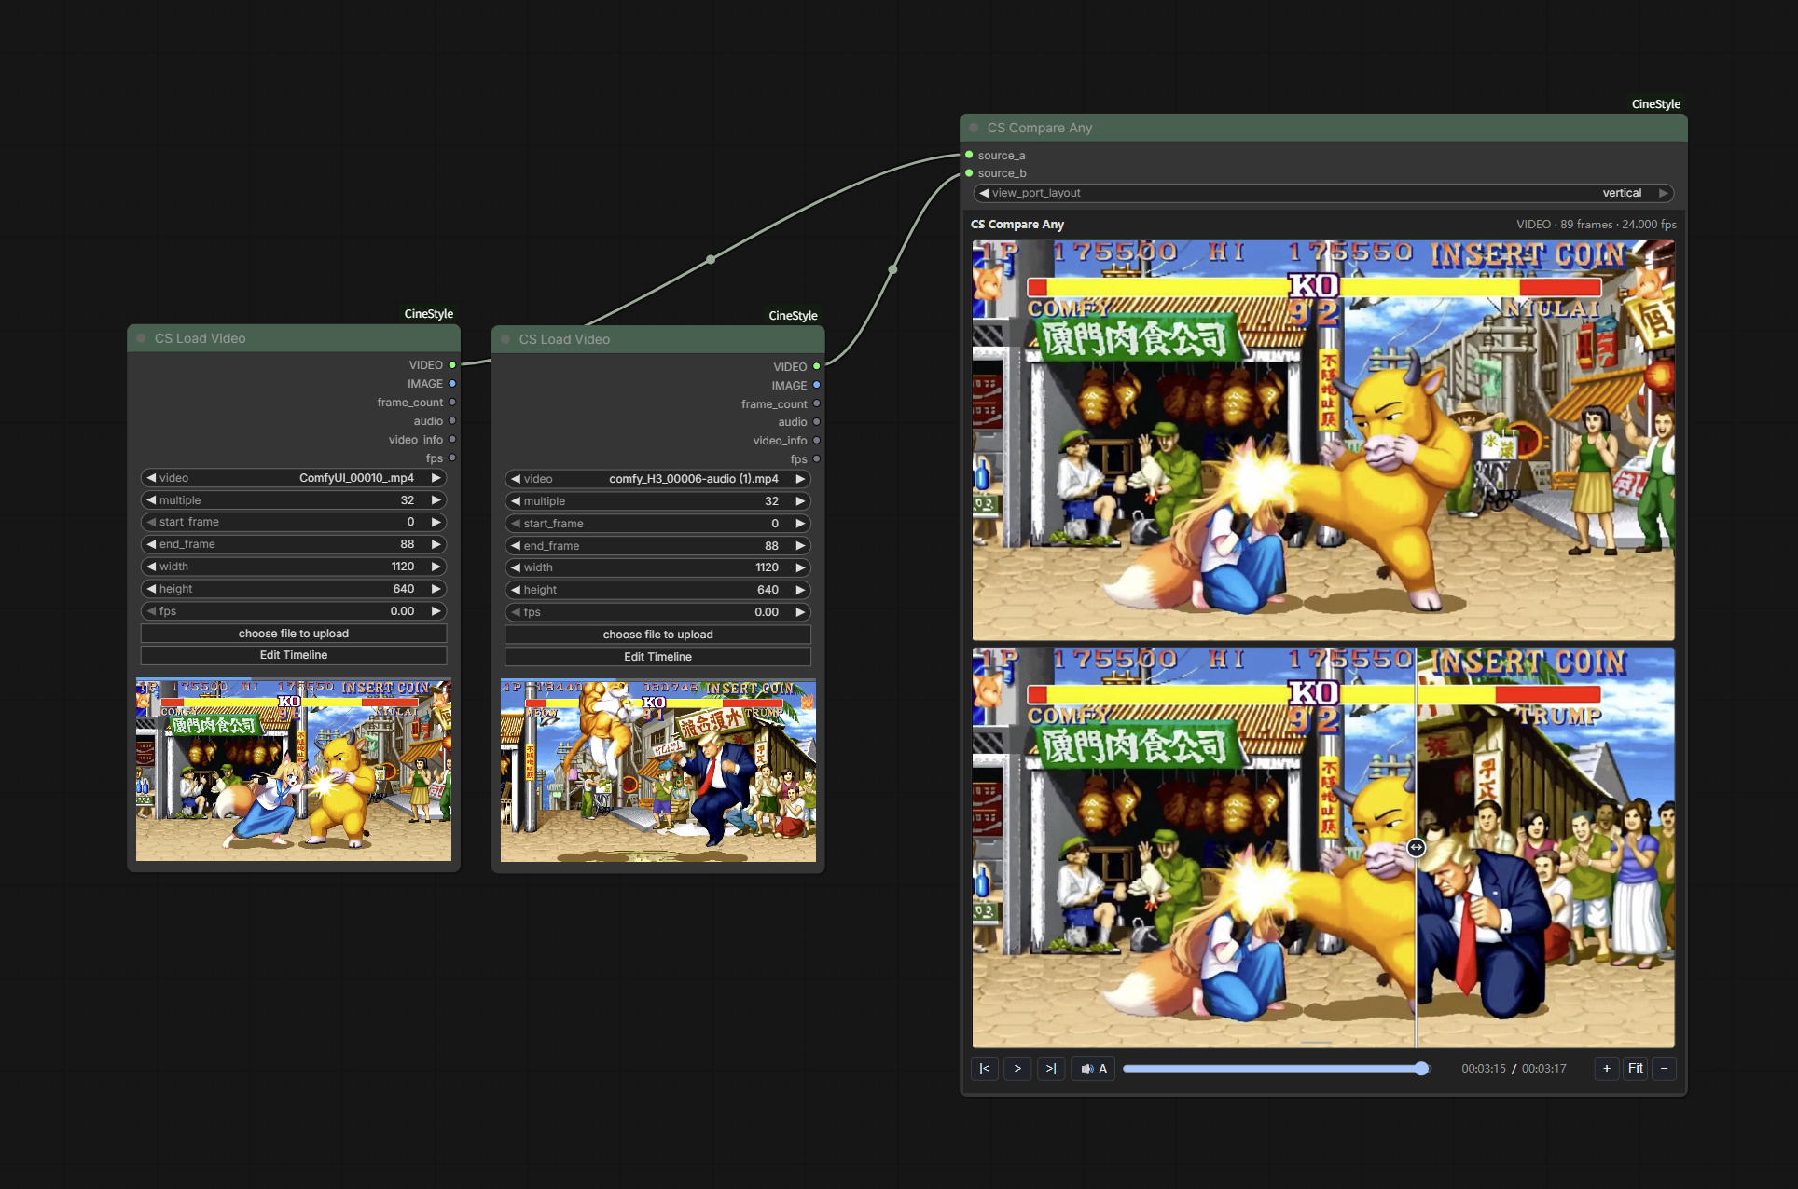Image resolution: width=1798 pixels, height=1189 pixels.
Task: Click the first node height value 640
Action: point(404,589)
